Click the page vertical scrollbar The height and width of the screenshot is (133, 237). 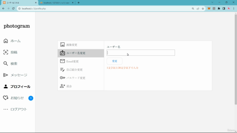pyautogui.click(x=236, y=59)
